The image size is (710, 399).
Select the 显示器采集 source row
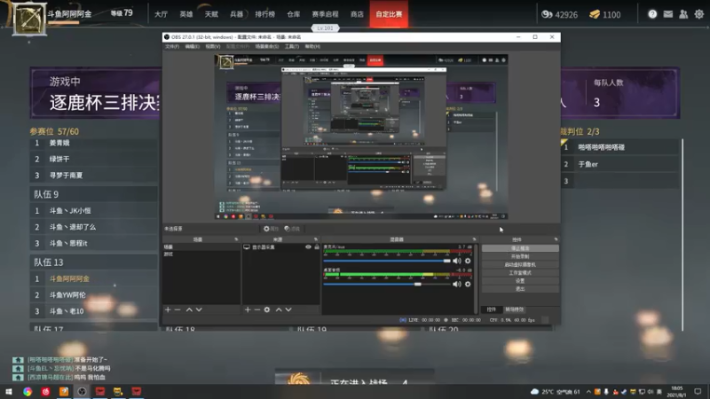(x=280, y=247)
